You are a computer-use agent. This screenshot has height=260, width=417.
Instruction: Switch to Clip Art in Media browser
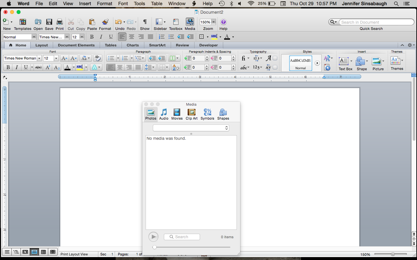(x=192, y=114)
